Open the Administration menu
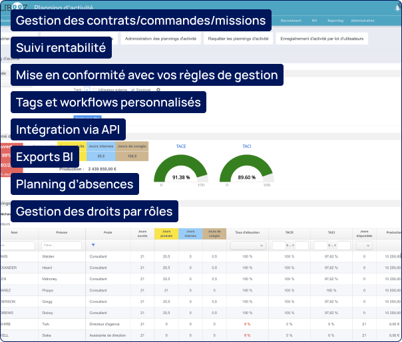This screenshot has width=402, height=342. click(x=363, y=21)
